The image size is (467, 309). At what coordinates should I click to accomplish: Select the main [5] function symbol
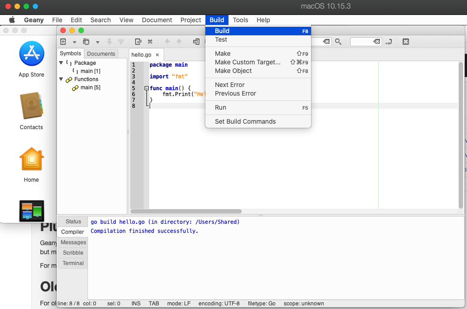tap(90, 87)
